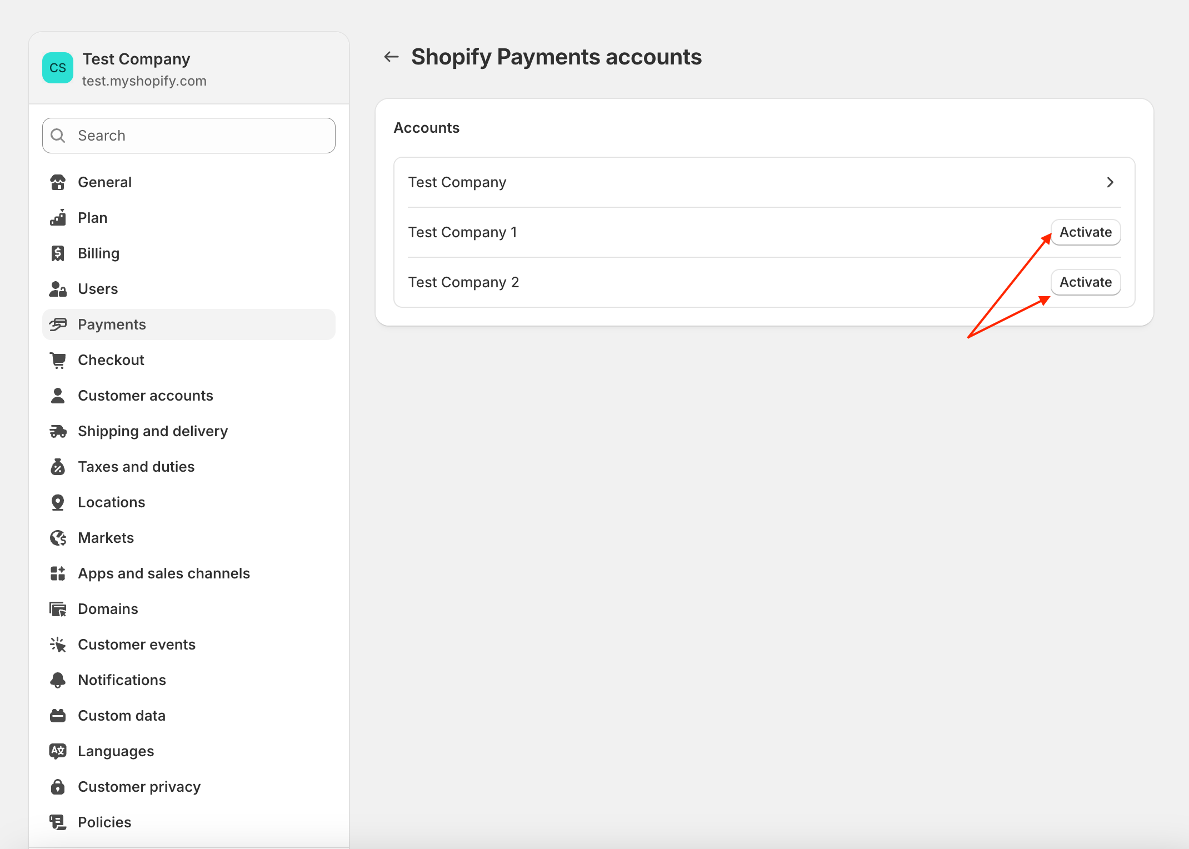The width and height of the screenshot is (1189, 849).
Task: Click the Locations pin icon
Action: (58, 502)
